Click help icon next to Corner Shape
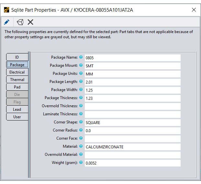The image size is (201, 184). [81, 122]
